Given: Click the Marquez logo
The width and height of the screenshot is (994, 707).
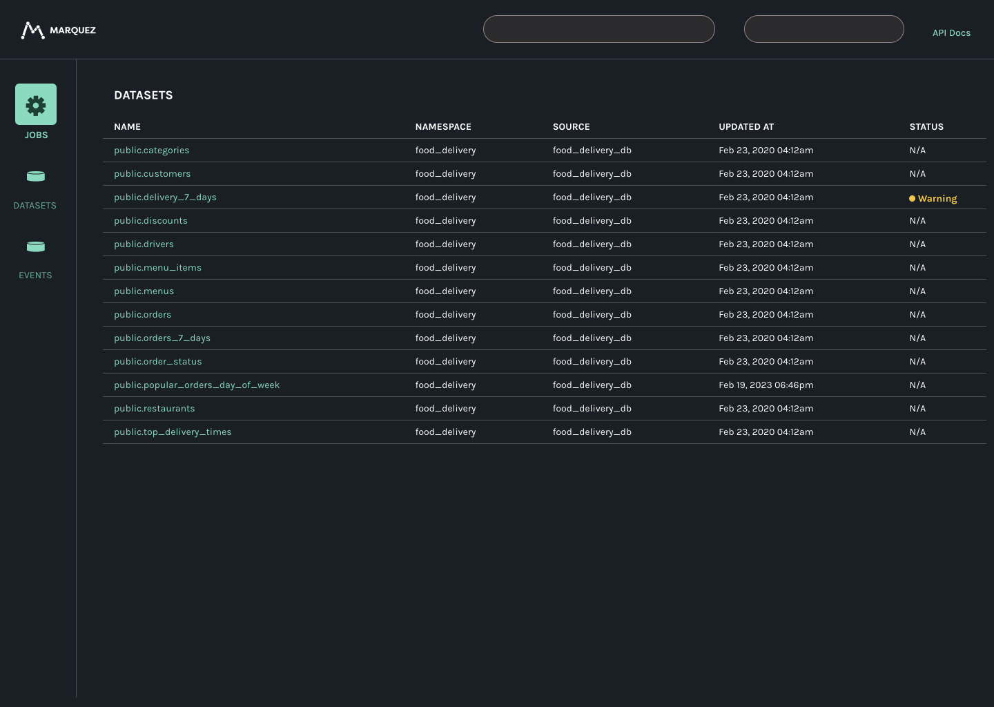Looking at the screenshot, I should click(x=59, y=30).
